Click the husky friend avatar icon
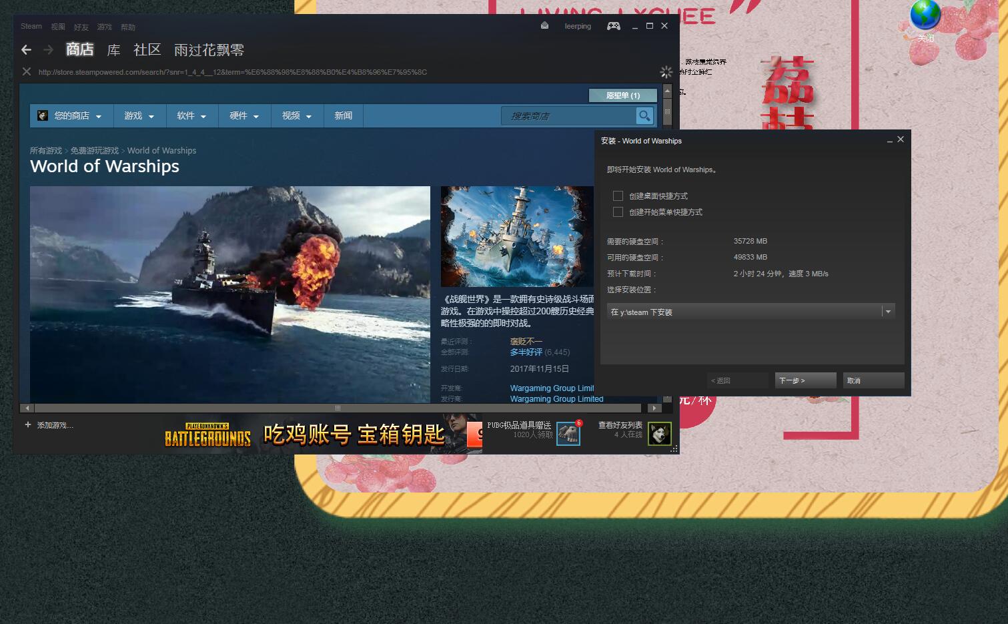This screenshot has width=1008, height=624. pos(660,433)
